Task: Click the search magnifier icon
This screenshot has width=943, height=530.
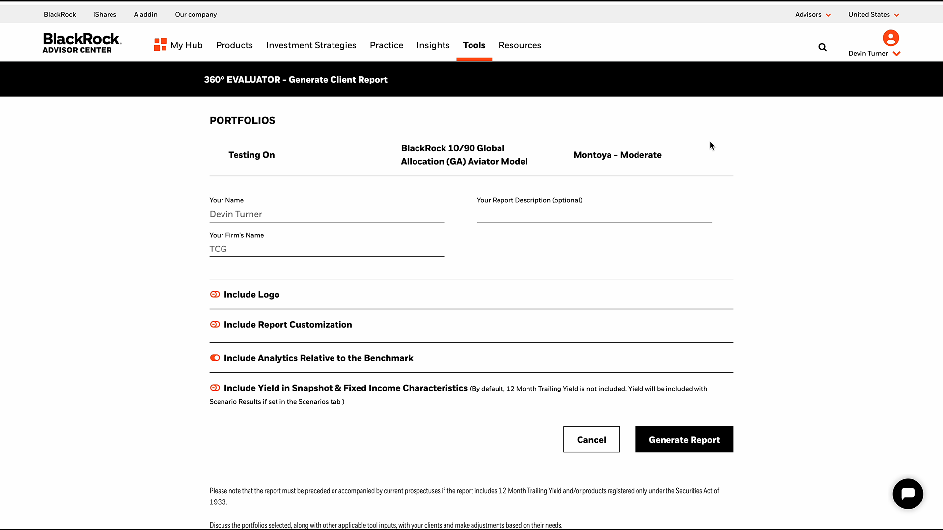Action: pyautogui.click(x=822, y=47)
